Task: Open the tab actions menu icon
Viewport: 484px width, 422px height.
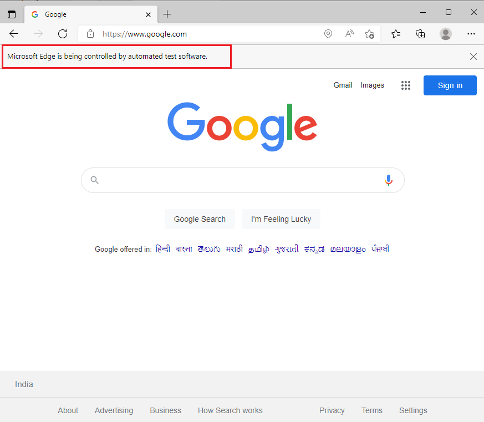Action: tap(12, 14)
